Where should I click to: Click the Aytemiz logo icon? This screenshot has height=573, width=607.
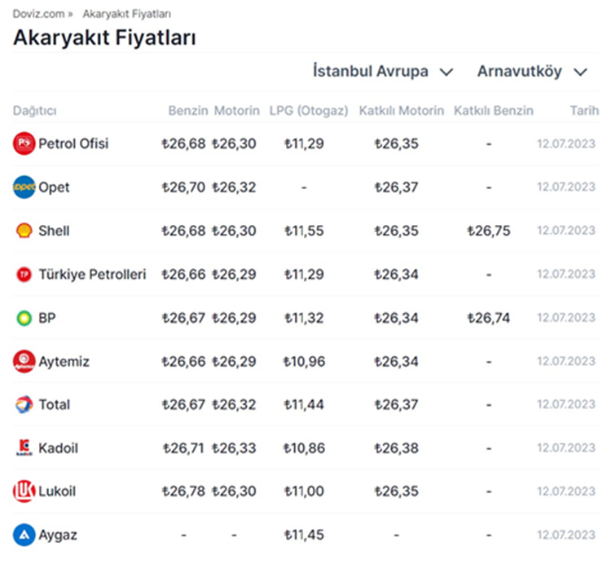(24, 361)
